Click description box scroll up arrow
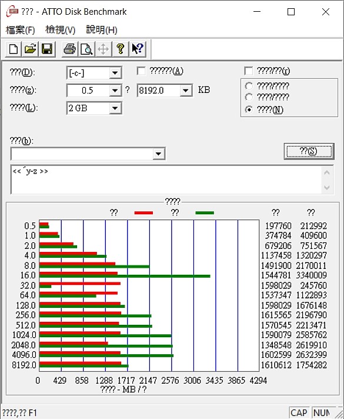Image resolution: width=344 pixels, height=419 pixels. pos(327,172)
